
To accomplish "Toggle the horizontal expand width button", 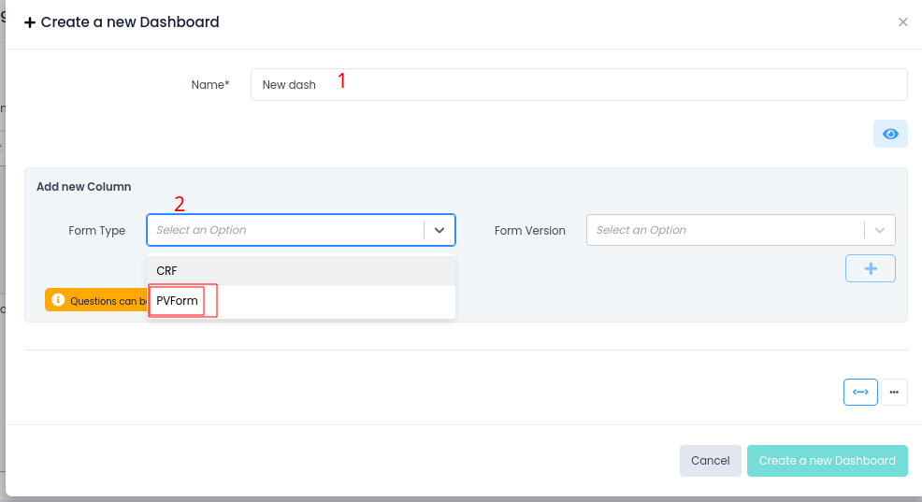I will point(860,392).
